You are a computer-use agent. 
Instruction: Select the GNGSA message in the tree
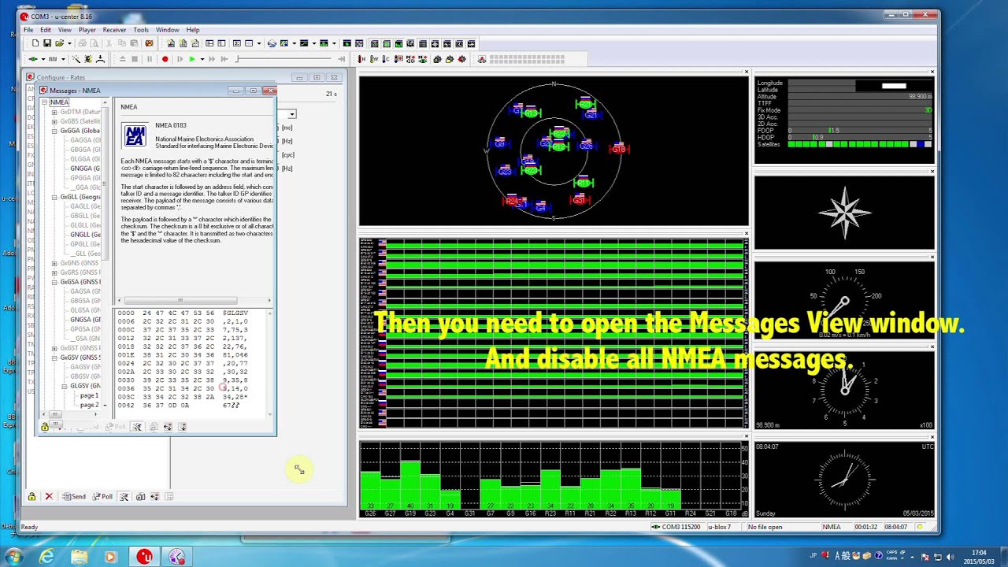[x=85, y=320]
